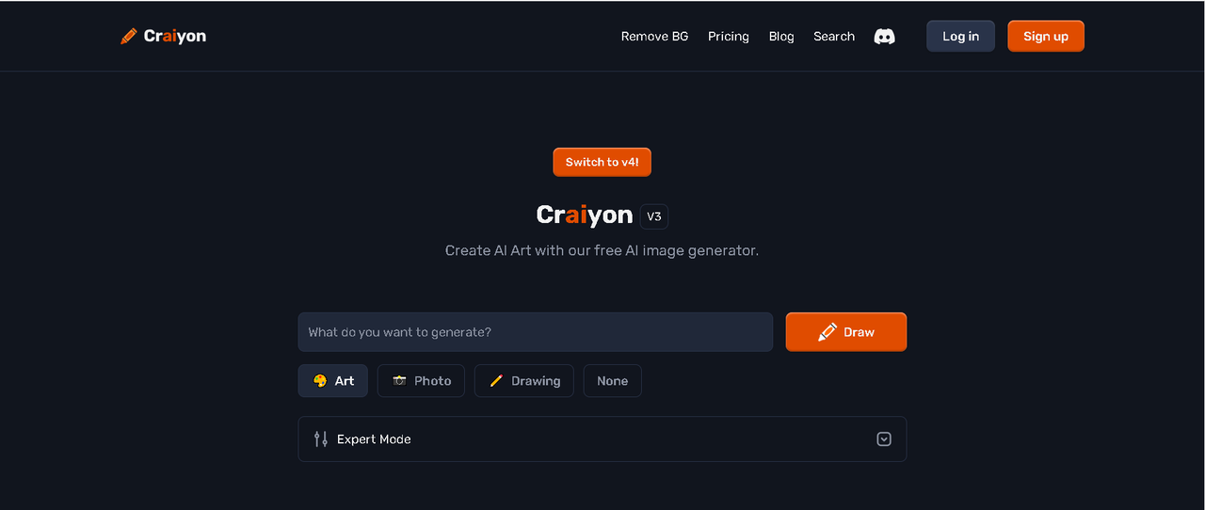
Task: Click the Log in button
Action: pyautogui.click(x=960, y=36)
